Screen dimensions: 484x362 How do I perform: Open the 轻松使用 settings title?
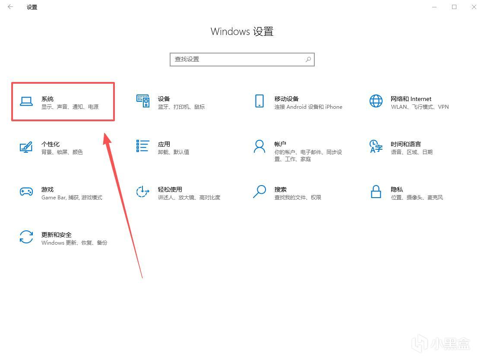[170, 189]
